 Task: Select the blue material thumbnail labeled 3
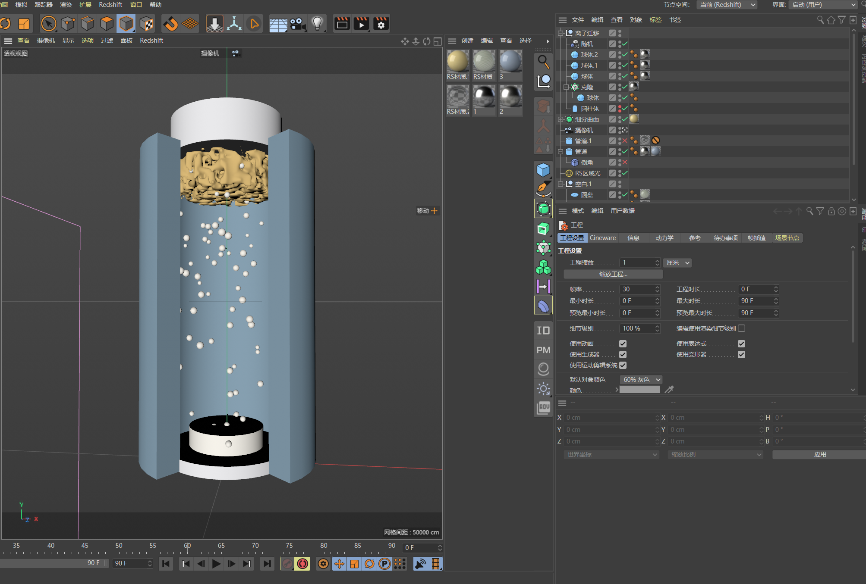[x=510, y=61]
